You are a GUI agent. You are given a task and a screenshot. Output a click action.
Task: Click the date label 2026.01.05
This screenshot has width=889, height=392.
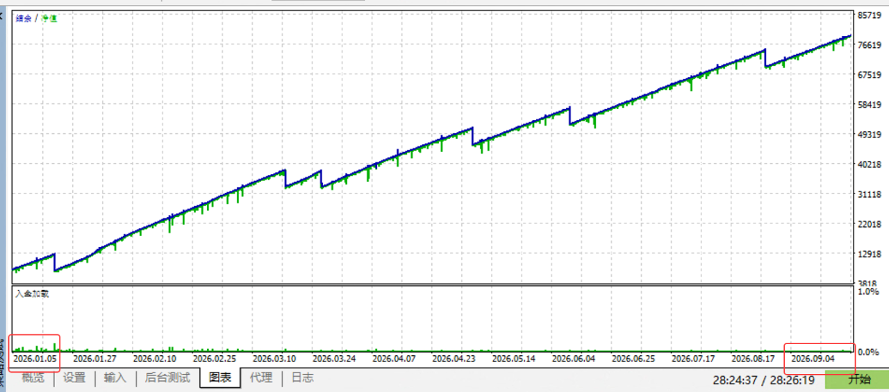tap(34, 359)
